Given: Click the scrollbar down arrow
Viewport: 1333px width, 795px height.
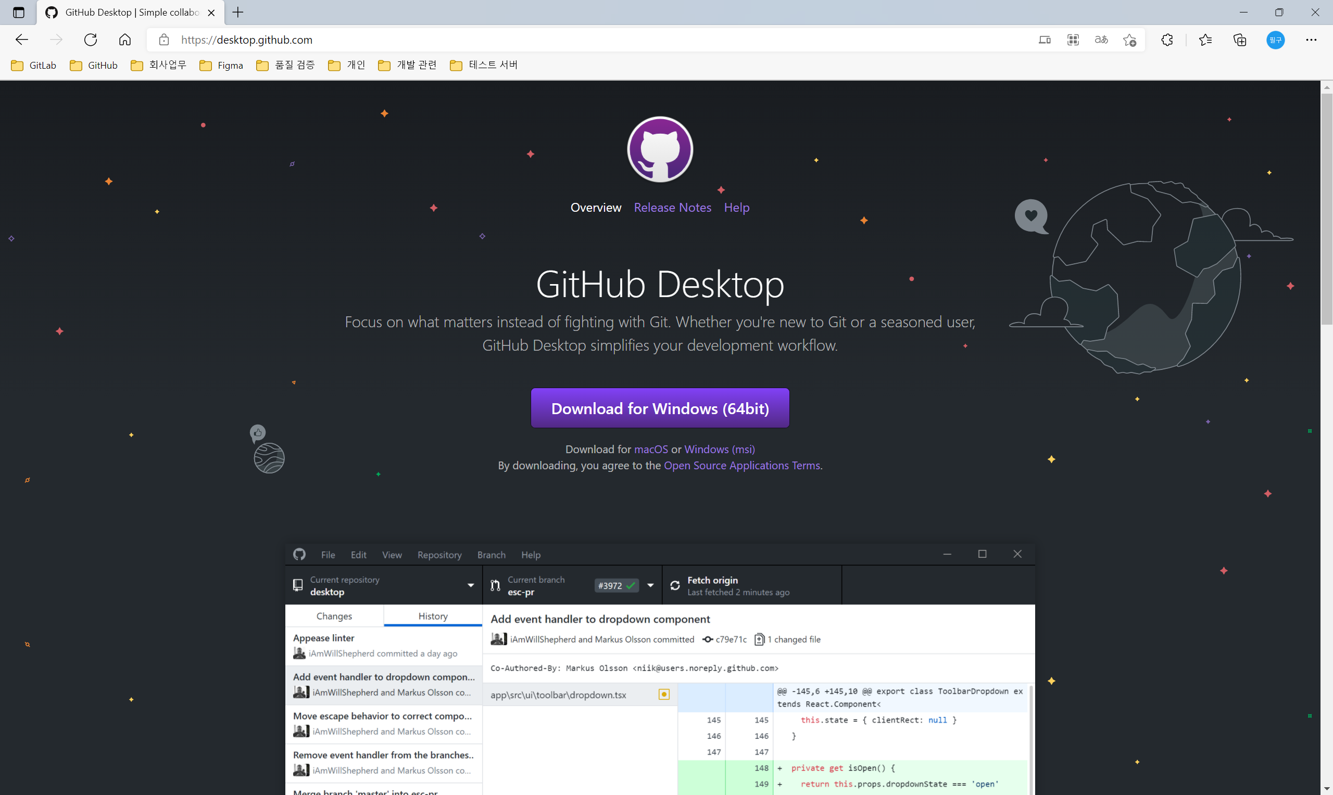Looking at the screenshot, I should pos(1327,790).
